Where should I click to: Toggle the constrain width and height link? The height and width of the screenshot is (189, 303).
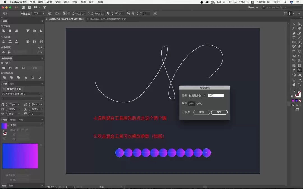pos(128,13)
